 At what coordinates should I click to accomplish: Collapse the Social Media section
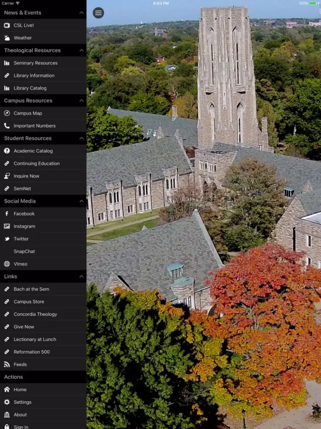tap(81, 201)
